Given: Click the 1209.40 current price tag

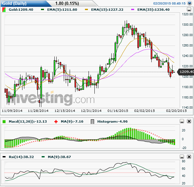Looking at the screenshot, I should (186, 72).
